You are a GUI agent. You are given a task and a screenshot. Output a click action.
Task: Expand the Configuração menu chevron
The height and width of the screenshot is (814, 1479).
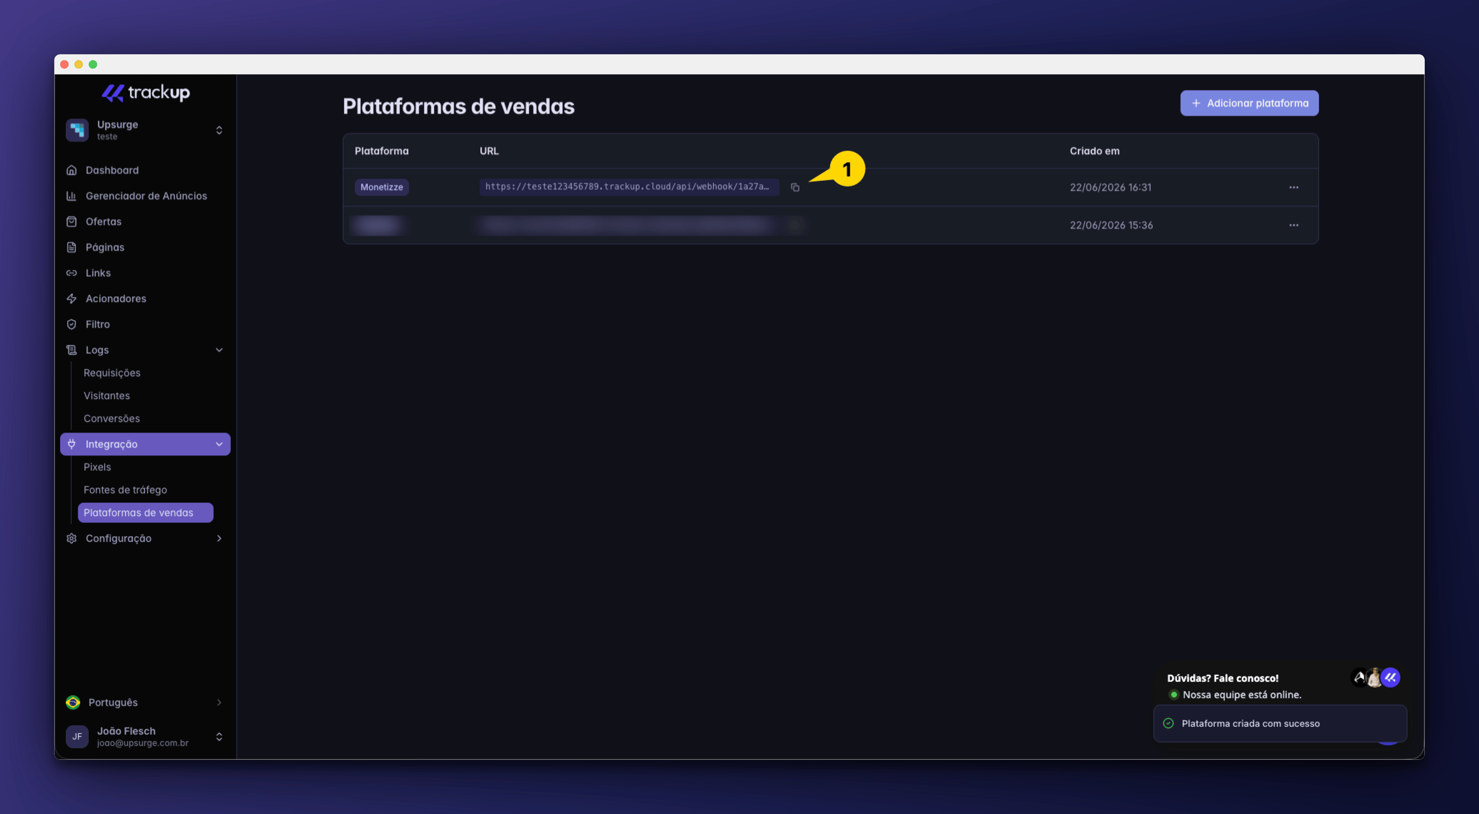click(219, 539)
